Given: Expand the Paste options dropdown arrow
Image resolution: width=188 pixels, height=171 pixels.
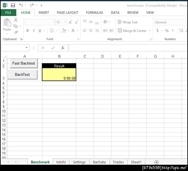Looking at the screenshot, I should [x=7, y=34].
